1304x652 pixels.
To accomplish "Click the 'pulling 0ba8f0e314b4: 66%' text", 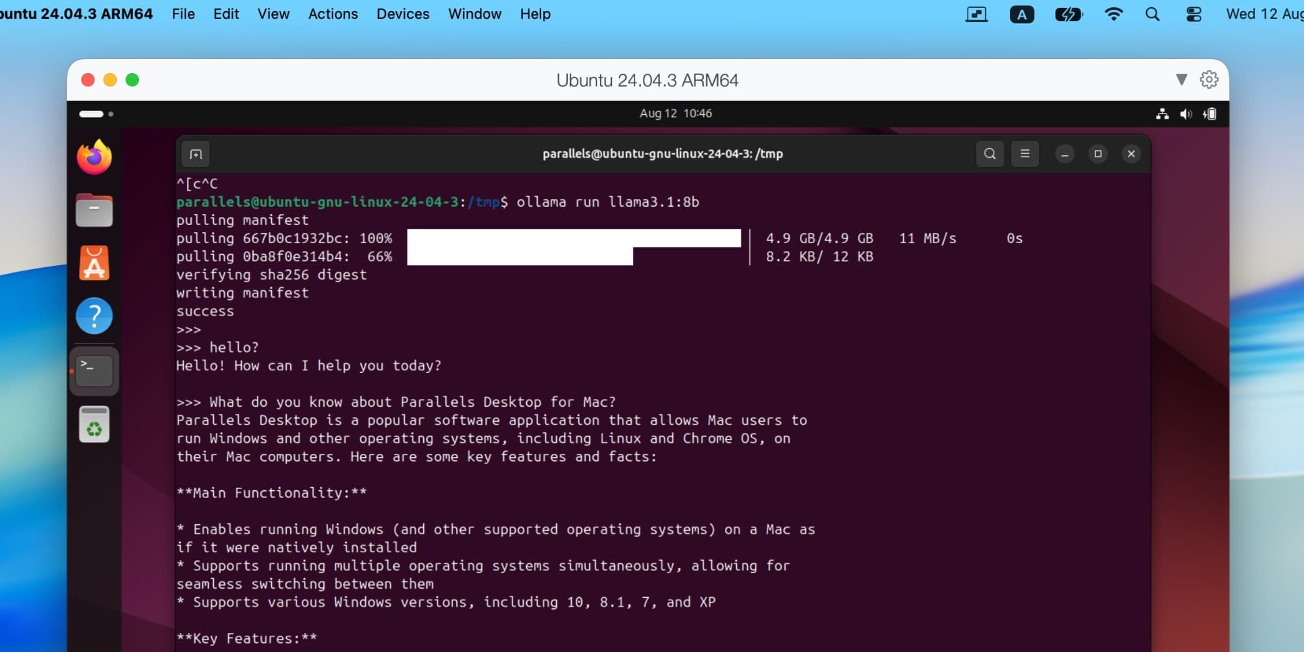I will coord(284,257).
